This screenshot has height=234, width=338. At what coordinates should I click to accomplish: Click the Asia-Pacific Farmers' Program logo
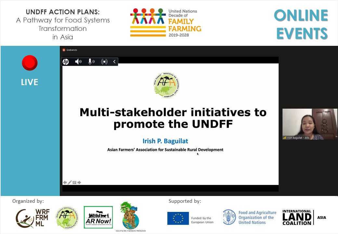coord(130,217)
